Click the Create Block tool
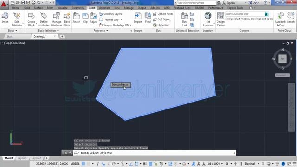The height and width of the screenshot is (167, 297). 31,19
